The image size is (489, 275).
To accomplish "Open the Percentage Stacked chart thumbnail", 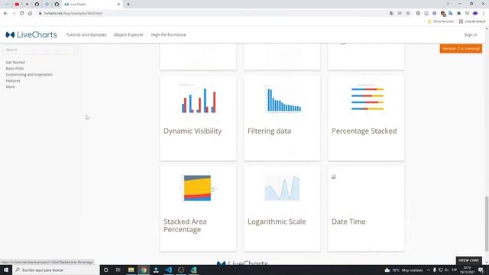I will 367,99.
